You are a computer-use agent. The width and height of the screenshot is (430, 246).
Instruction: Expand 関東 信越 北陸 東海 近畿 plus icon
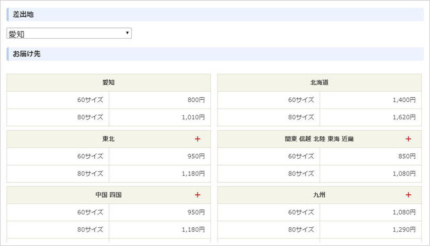click(x=408, y=139)
